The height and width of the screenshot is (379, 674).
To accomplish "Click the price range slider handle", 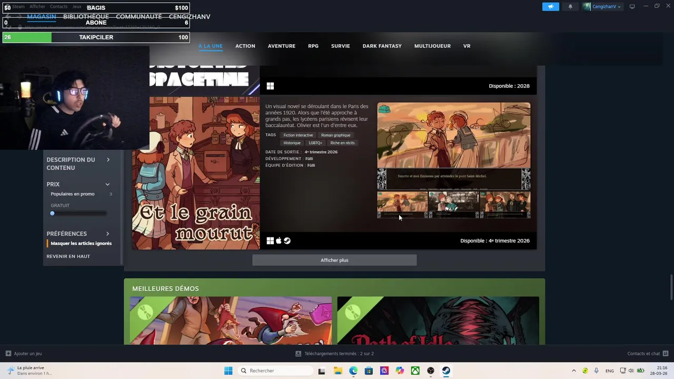I will pos(52,213).
